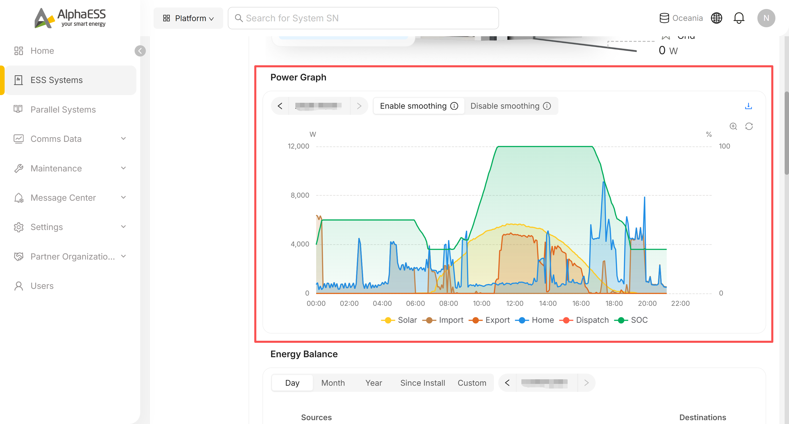Switch Energy Balance to Day tab
Screen dimensions: 789x424
point(292,383)
